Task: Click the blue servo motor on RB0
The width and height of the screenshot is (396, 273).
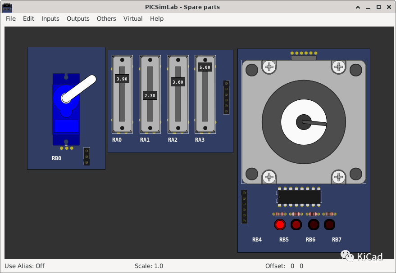Action: 66,112
